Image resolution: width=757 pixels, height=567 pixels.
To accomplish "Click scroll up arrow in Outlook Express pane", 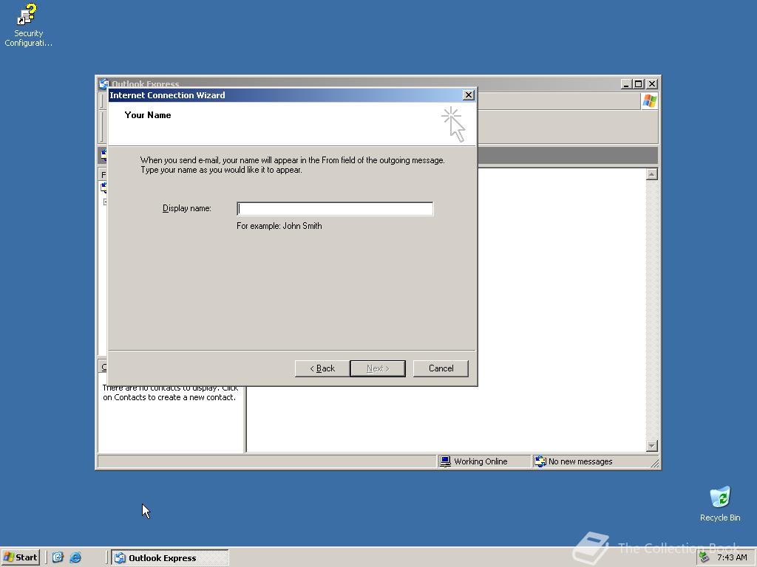I will 652,174.
